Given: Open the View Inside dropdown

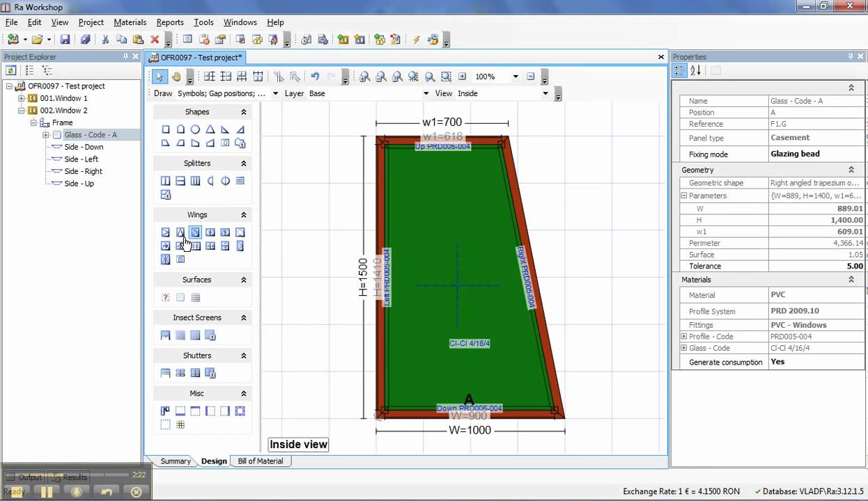Looking at the screenshot, I should coord(545,93).
